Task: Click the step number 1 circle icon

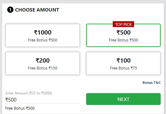Action: pyautogui.click(x=10, y=10)
